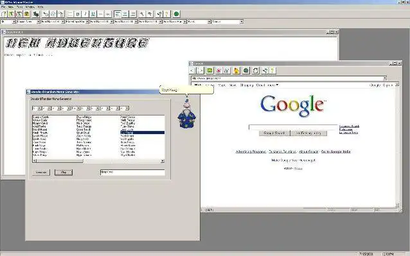
Task: Click the wizard assistant character
Action: pyautogui.click(x=187, y=114)
